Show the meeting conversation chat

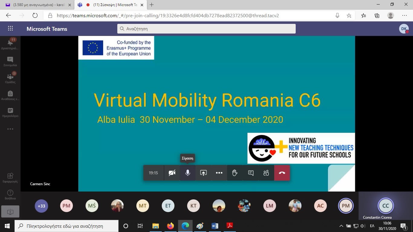(x=251, y=173)
